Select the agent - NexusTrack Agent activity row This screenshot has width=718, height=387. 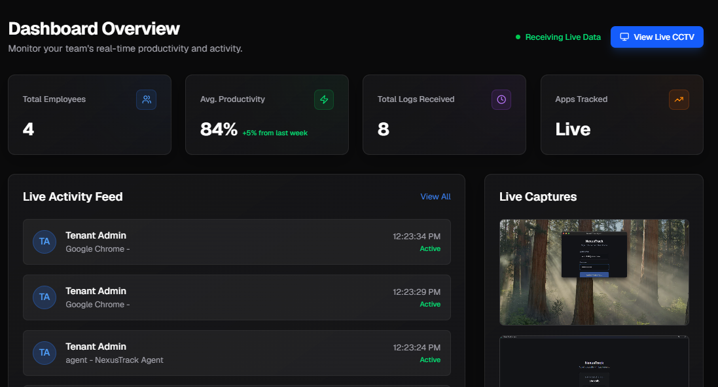click(237, 353)
